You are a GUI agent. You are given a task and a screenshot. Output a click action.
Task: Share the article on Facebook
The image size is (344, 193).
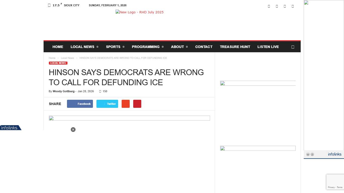click(x=80, y=104)
